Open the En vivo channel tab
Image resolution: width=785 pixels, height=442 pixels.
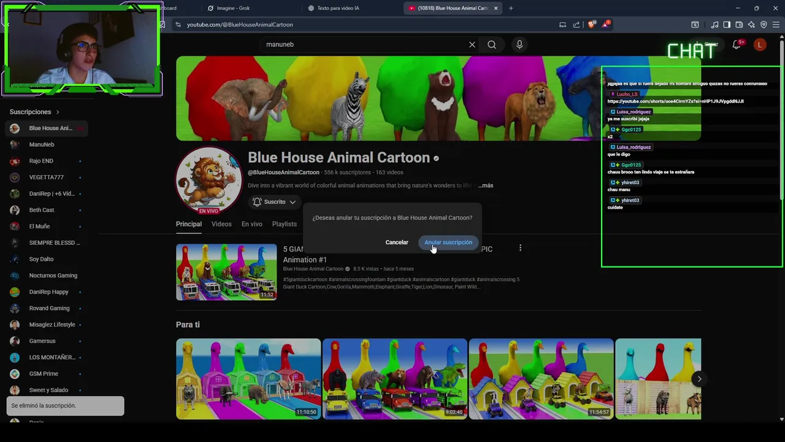coord(251,224)
